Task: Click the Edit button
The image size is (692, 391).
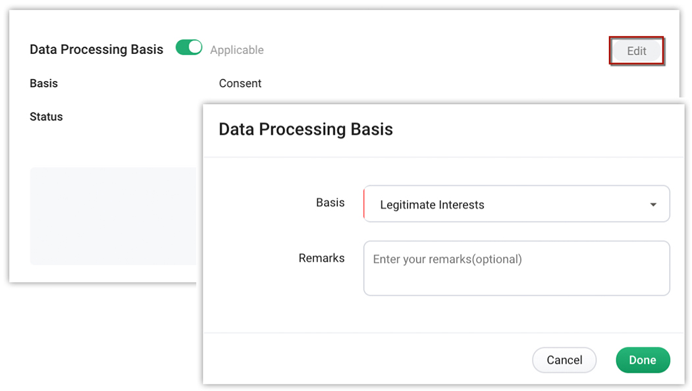Action: tap(636, 51)
